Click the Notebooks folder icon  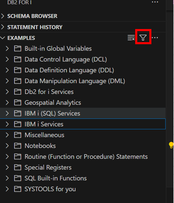pyautogui.click(x=17, y=146)
